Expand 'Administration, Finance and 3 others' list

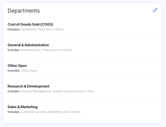pos(46,50)
